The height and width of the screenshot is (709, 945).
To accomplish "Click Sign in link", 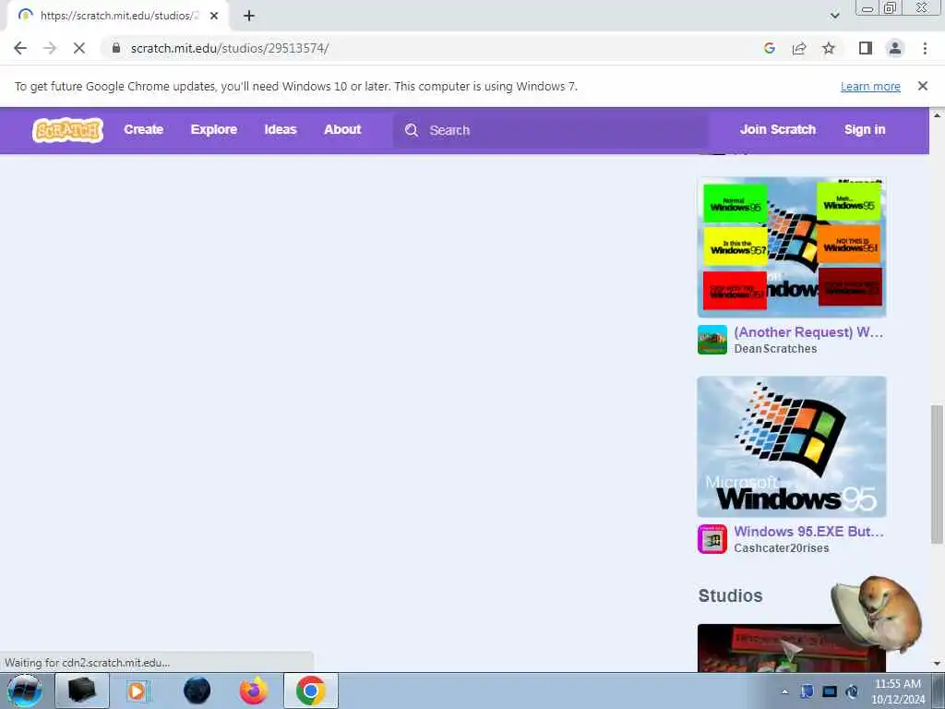I will pyautogui.click(x=864, y=129).
